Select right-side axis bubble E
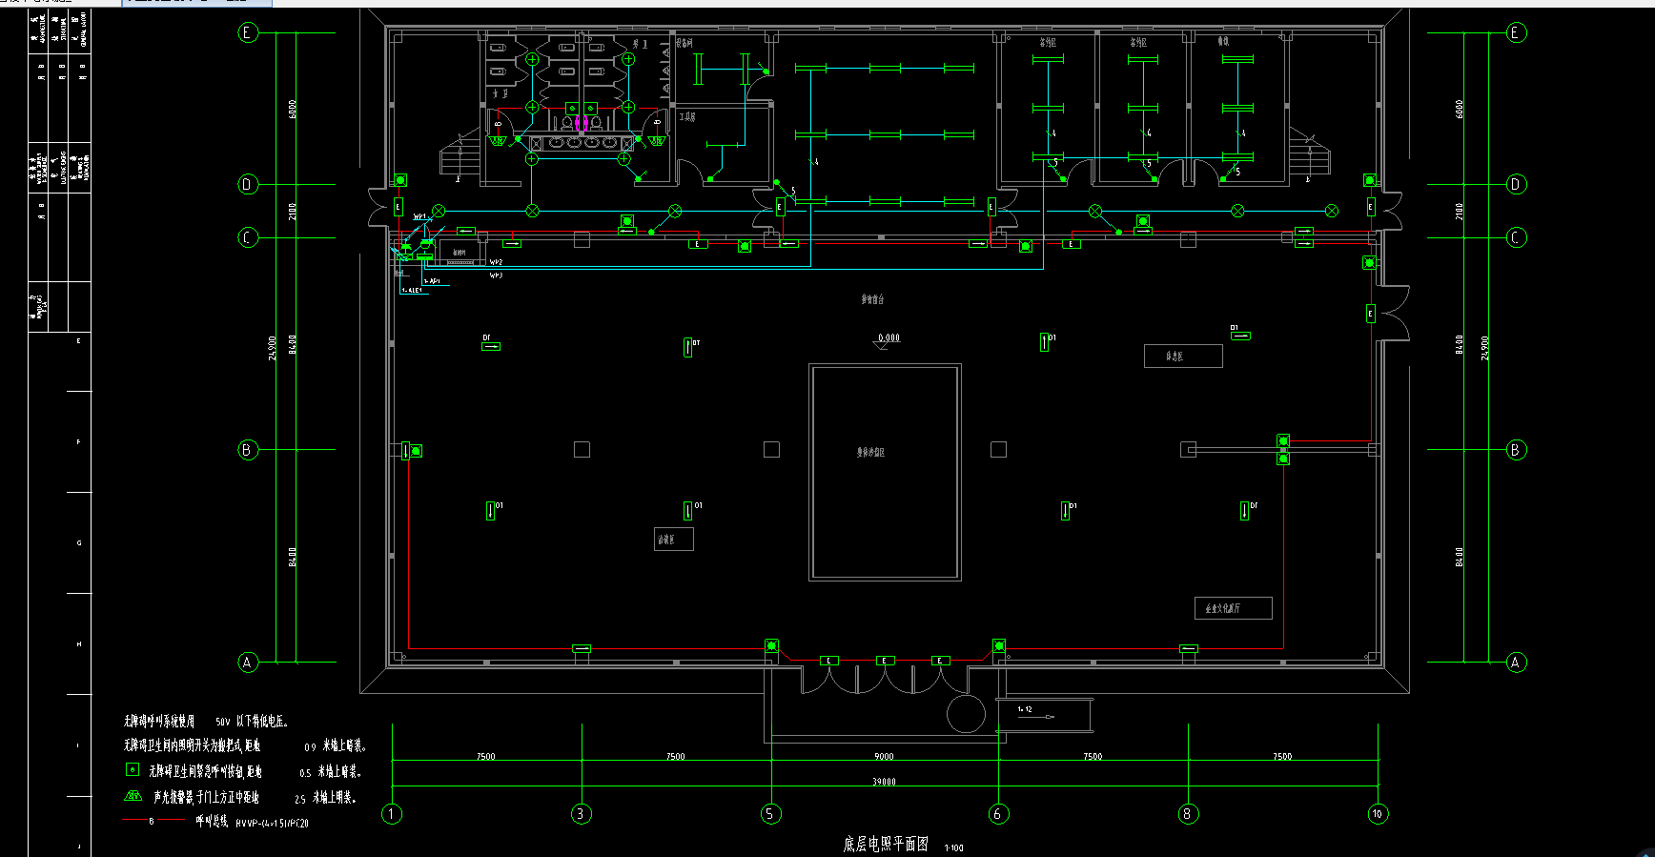The height and width of the screenshot is (857, 1655). pos(1516,32)
